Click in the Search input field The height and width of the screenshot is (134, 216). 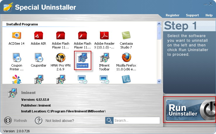pos(136,121)
